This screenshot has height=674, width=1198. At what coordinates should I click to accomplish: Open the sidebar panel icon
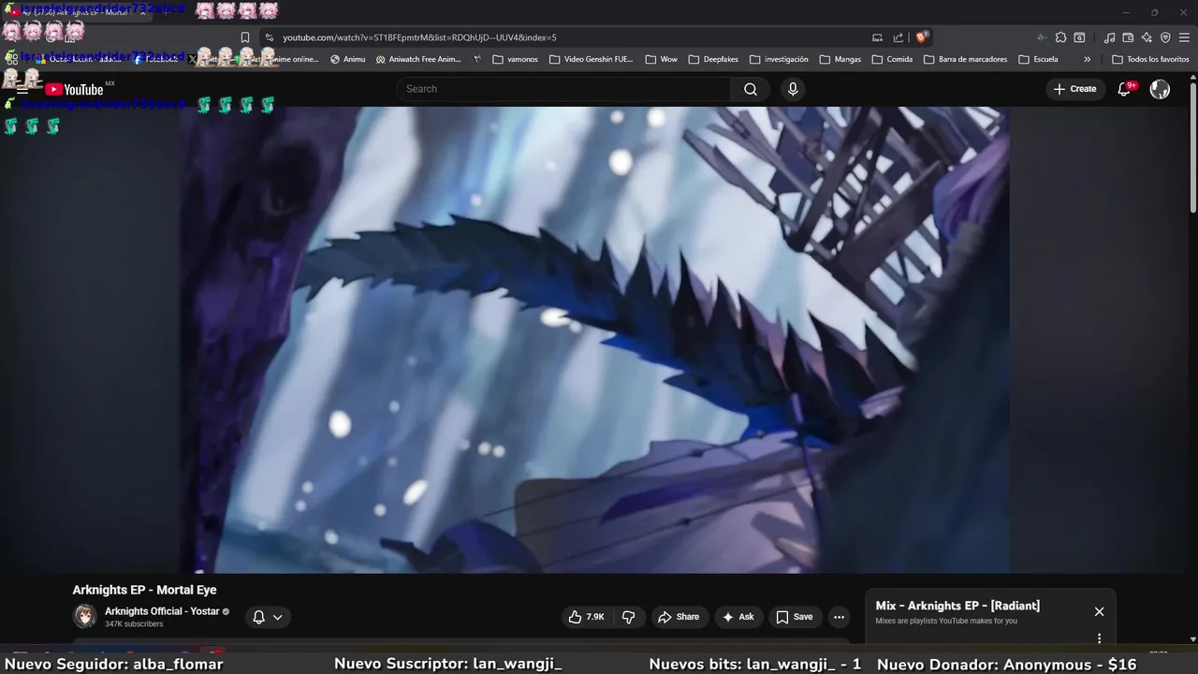pos(1079,37)
